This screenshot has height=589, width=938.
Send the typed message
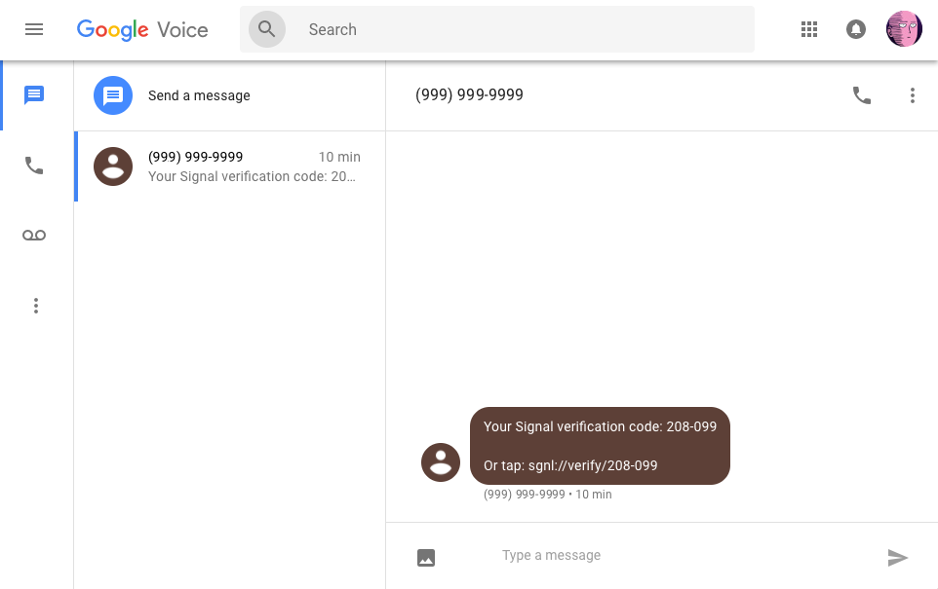[x=898, y=557]
